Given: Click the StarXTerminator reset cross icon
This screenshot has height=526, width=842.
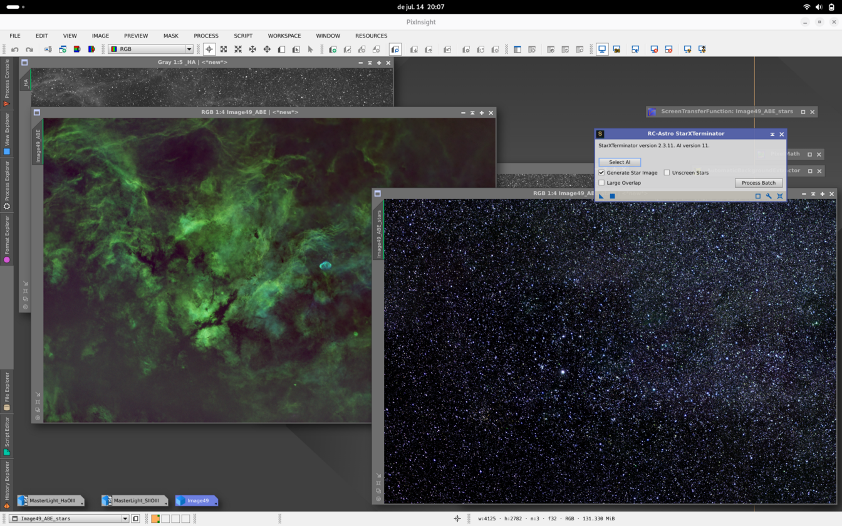Looking at the screenshot, I should (x=780, y=196).
